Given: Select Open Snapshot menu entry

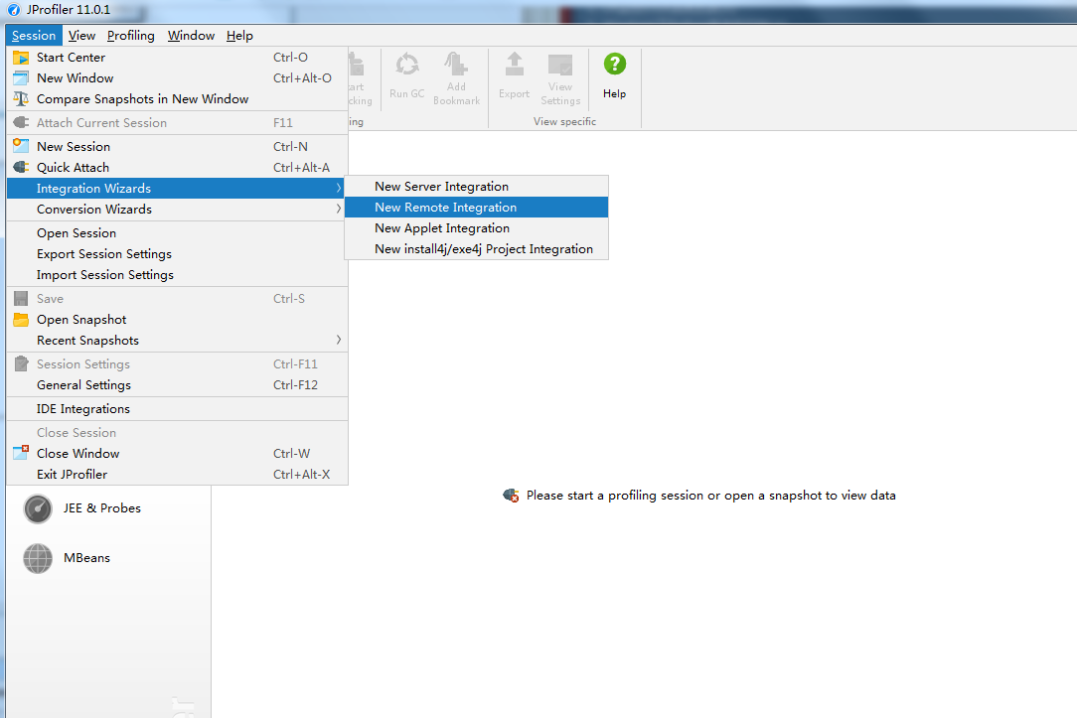Looking at the screenshot, I should [x=177, y=319].
